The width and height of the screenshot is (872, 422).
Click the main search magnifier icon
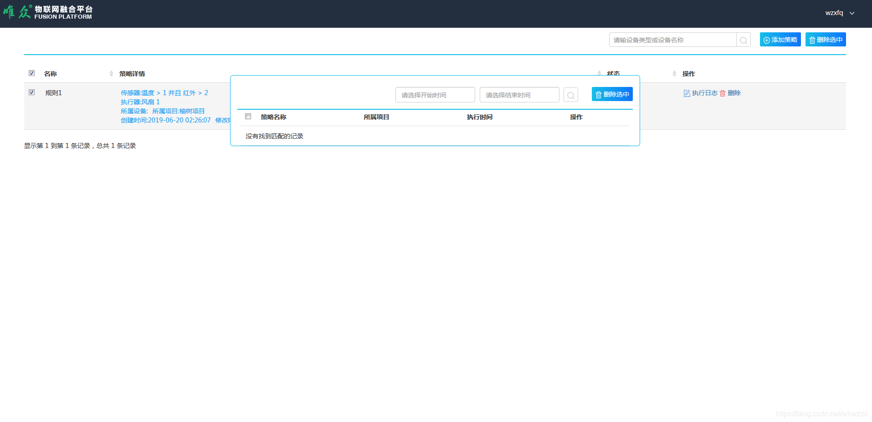point(744,40)
